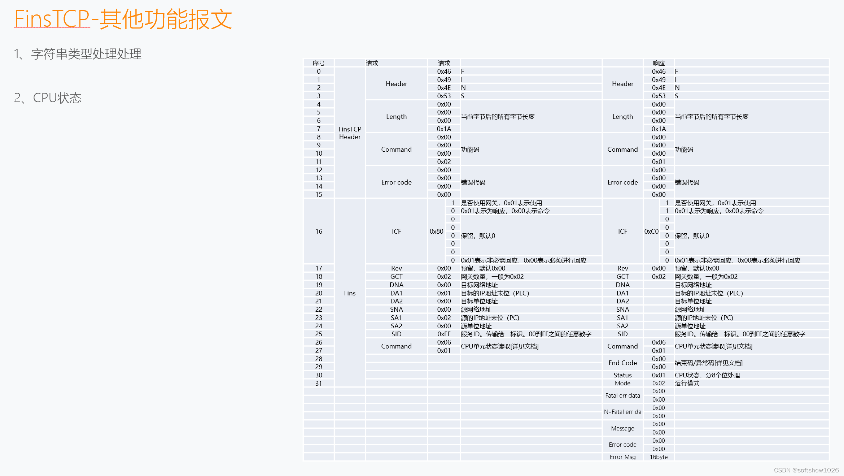Click sequence number "31" in 序号 column
This screenshot has width=844, height=476.
(319, 384)
